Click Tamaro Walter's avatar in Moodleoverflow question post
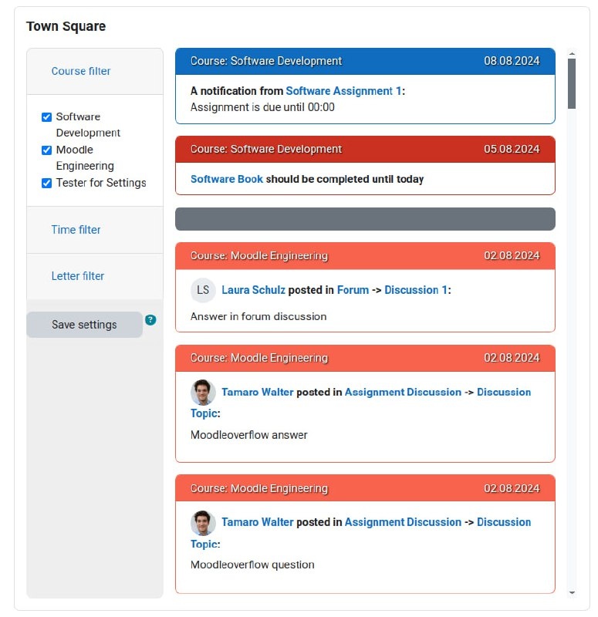 [203, 523]
